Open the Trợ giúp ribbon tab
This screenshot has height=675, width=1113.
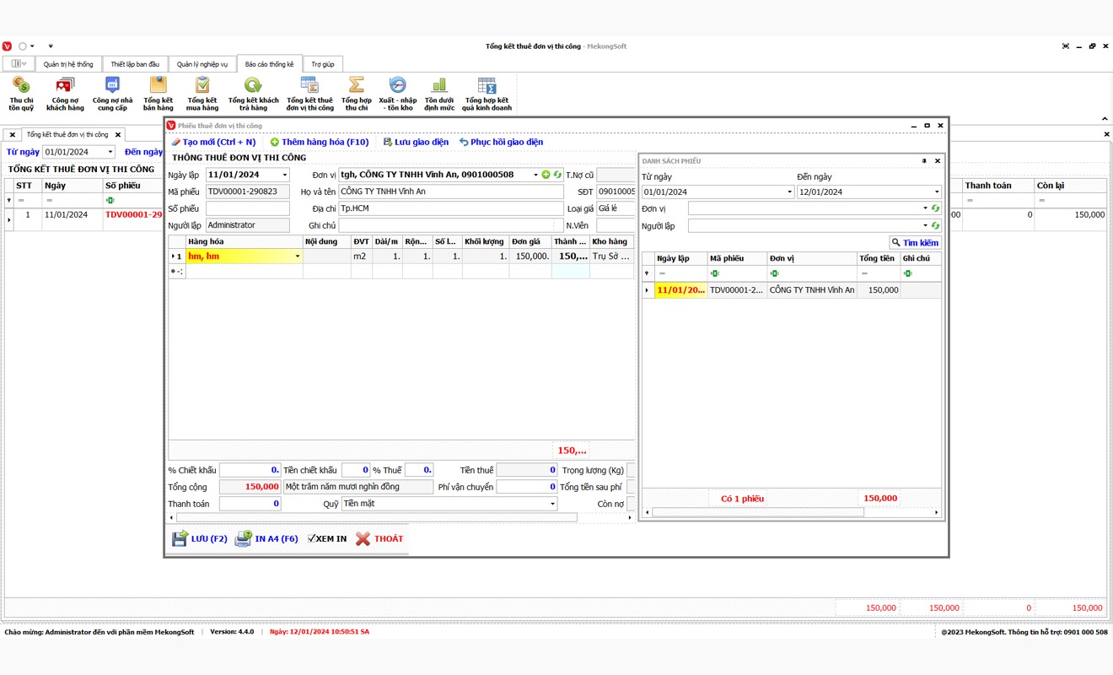click(322, 64)
